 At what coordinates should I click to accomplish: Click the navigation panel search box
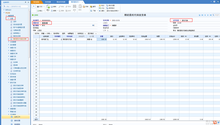pos(16,7)
